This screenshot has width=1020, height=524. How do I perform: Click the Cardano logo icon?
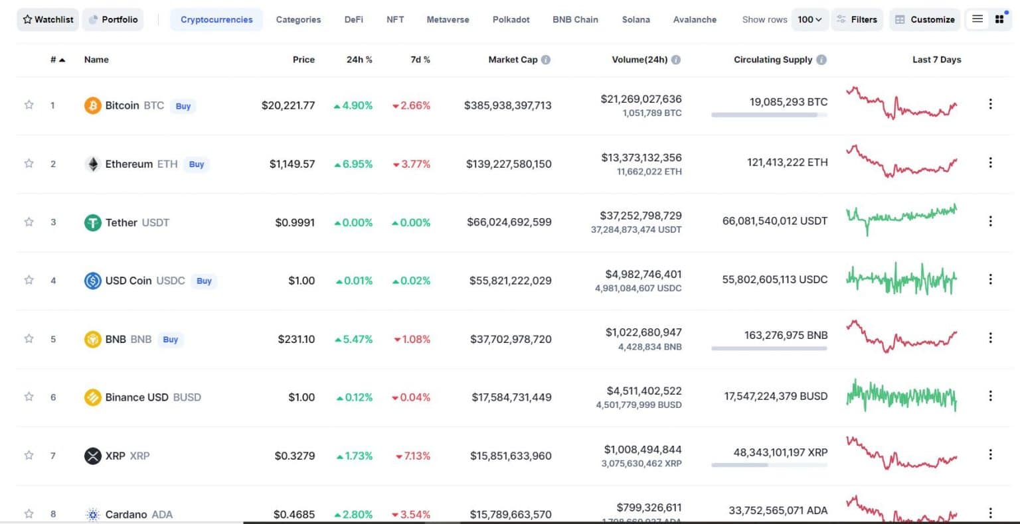coord(92,514)
